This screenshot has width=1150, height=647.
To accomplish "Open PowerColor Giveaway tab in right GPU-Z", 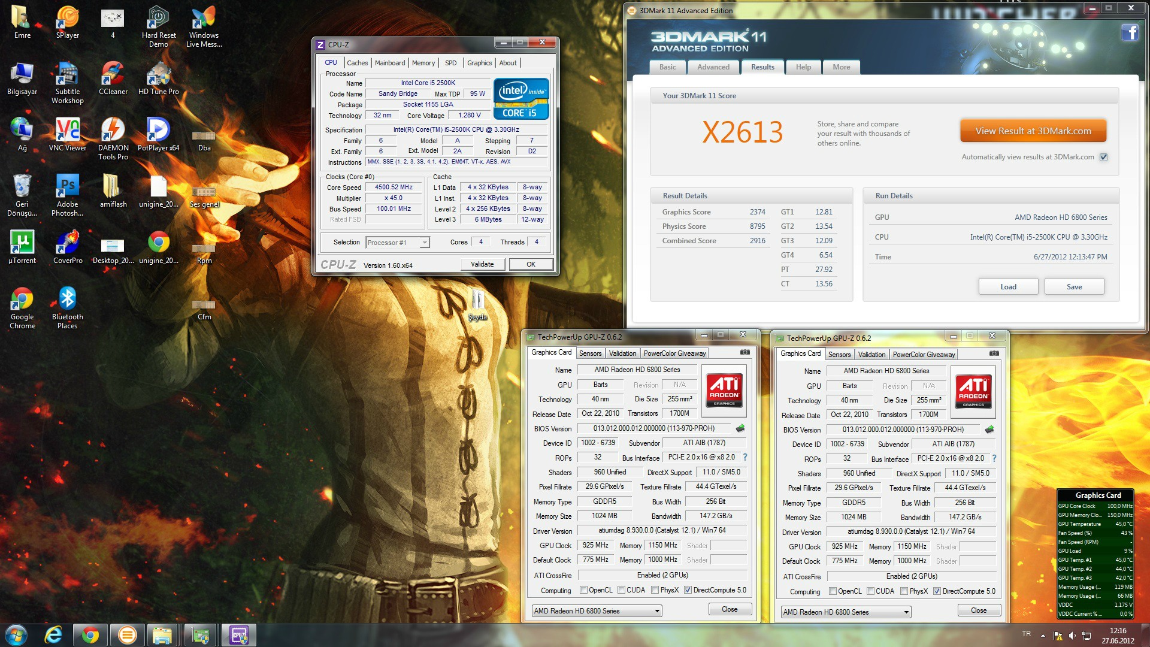I will pyautogui.click(x=924, y=355).
